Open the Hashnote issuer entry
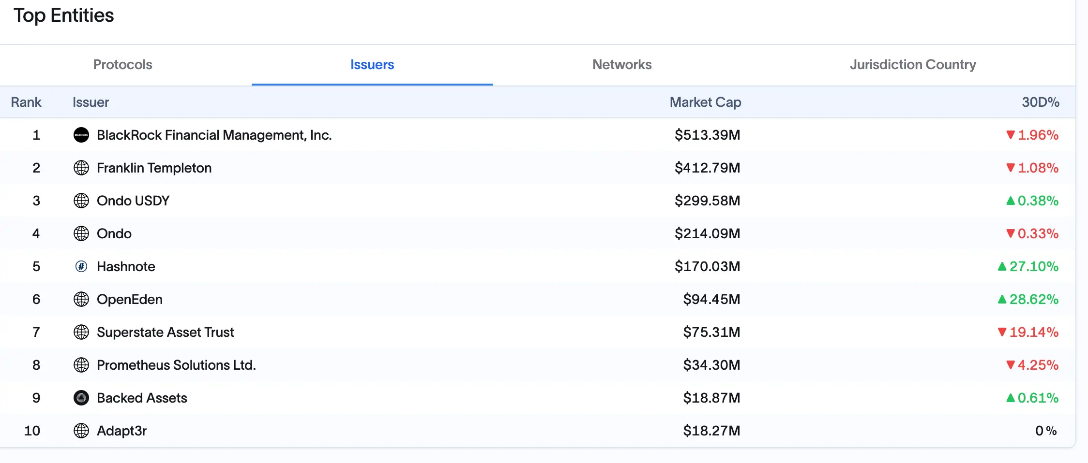This screenshot has height=463, width=1088. tap(126, 267)
